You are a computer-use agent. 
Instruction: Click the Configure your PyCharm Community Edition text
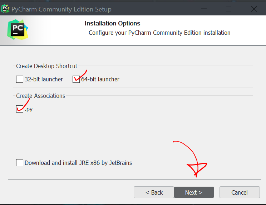point(159,33)
